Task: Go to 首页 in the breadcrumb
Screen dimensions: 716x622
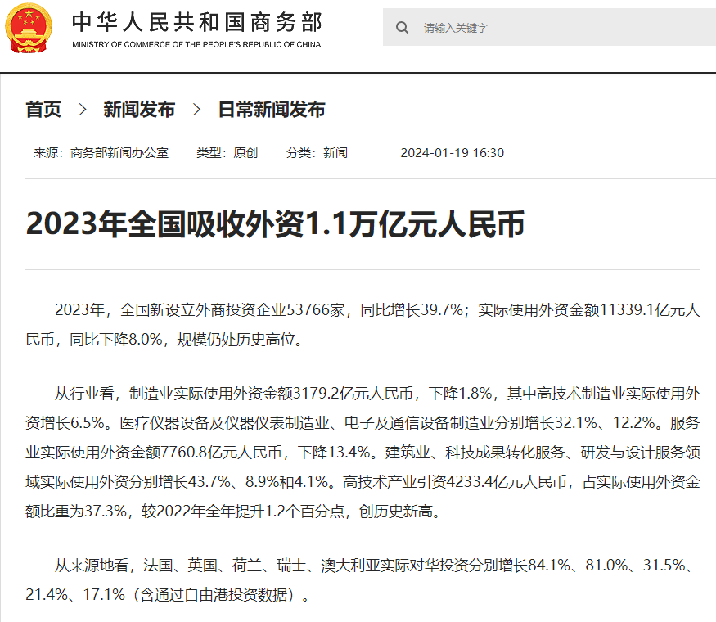Action: pos(43,110)
